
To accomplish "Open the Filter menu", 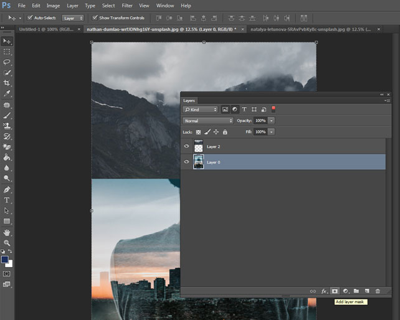I will click(x=127, y=6).
